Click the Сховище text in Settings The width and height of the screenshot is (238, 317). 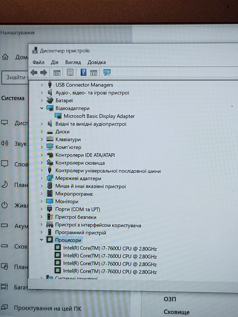(177, 312)
